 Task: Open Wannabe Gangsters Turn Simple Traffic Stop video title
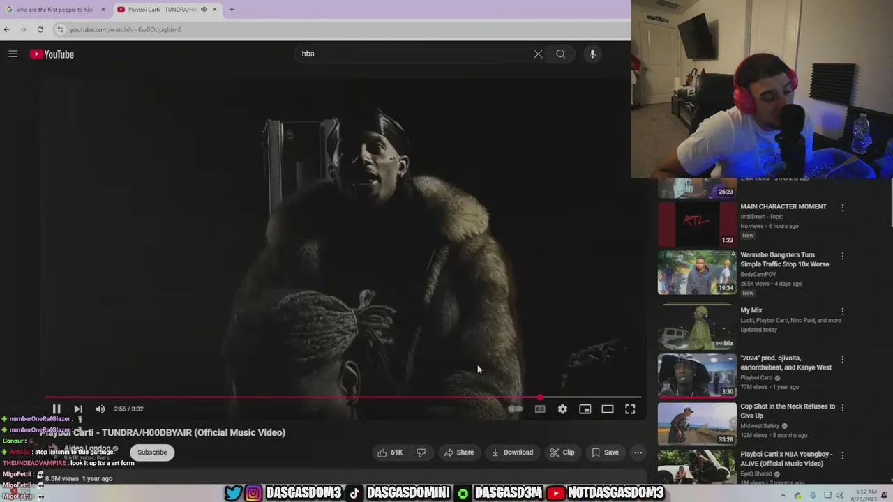point(785,259)
